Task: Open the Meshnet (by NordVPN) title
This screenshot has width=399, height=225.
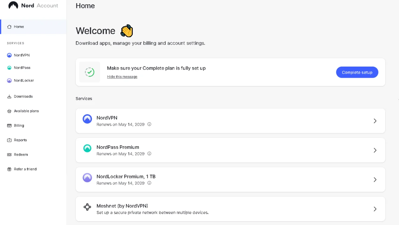Action: (122, 206)
